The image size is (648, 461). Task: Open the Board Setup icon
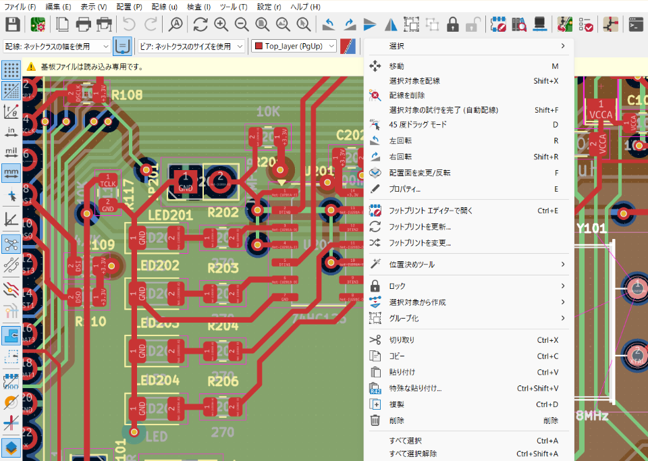38,25
